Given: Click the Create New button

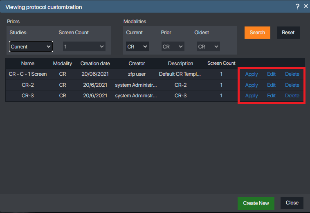Looking at the screenshot, I should tap(256, 203).
